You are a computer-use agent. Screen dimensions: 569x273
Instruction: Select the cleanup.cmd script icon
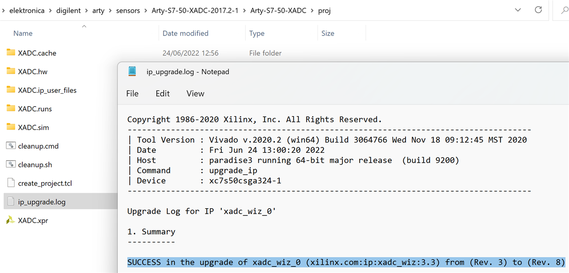click(11, 146)
